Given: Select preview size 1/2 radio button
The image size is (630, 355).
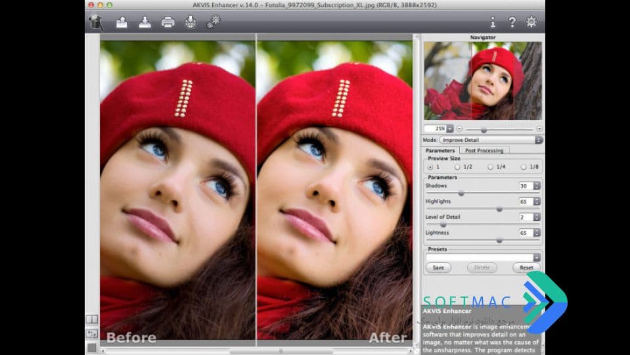Looking at the screenshot, I should pyautogui.click(x=457, y=167).
